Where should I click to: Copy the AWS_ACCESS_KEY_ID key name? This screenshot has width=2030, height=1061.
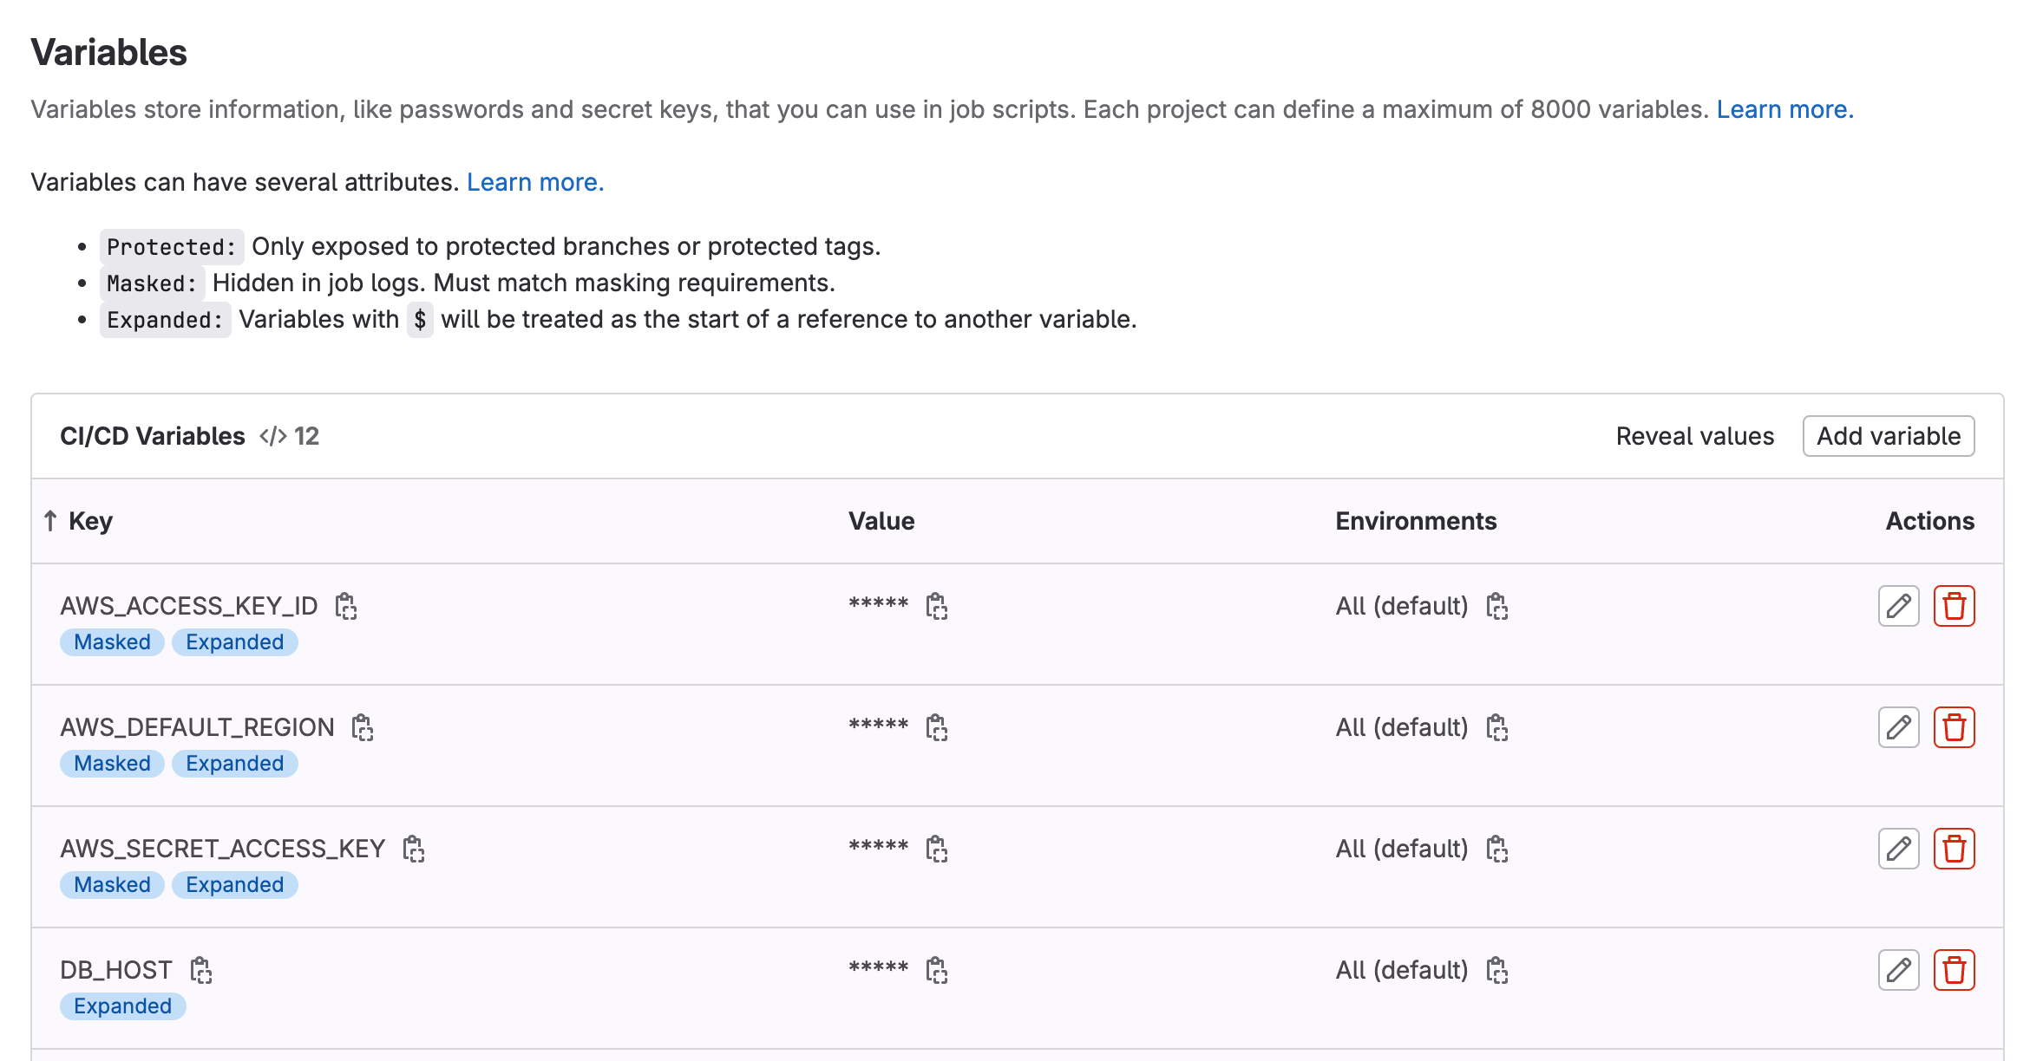point(346,606)
